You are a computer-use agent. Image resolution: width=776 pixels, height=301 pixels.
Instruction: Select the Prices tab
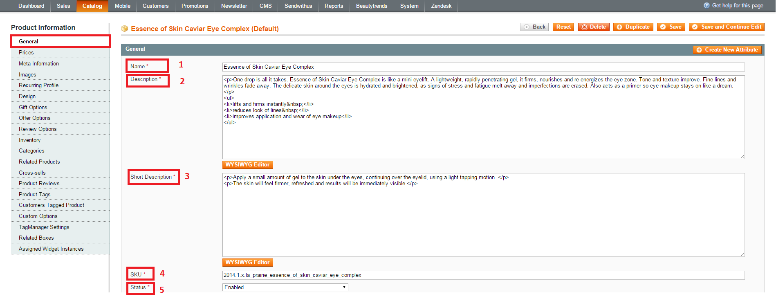[x=61, y=52]
